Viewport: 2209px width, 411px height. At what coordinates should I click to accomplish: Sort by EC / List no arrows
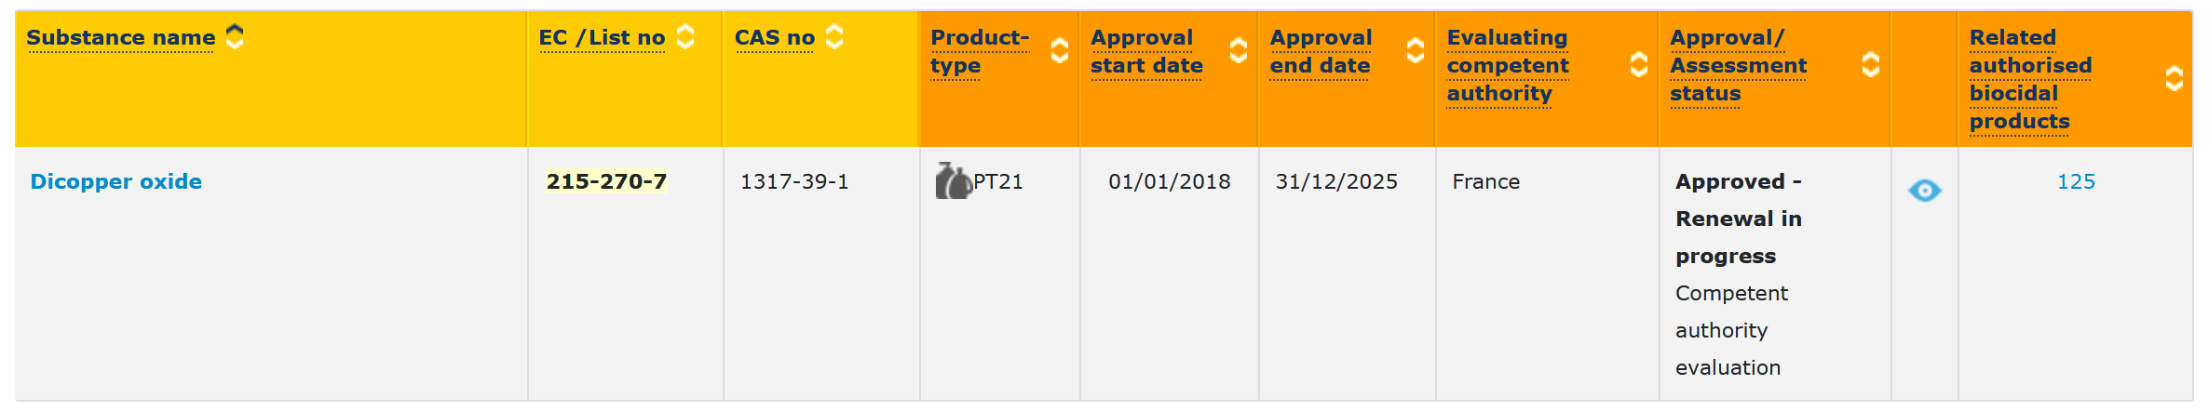685,36
